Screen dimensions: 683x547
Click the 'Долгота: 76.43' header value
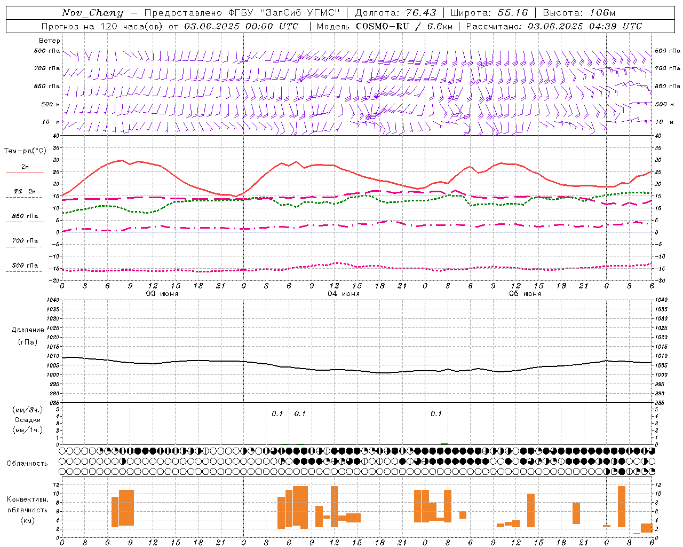click(x=395, y=13)
